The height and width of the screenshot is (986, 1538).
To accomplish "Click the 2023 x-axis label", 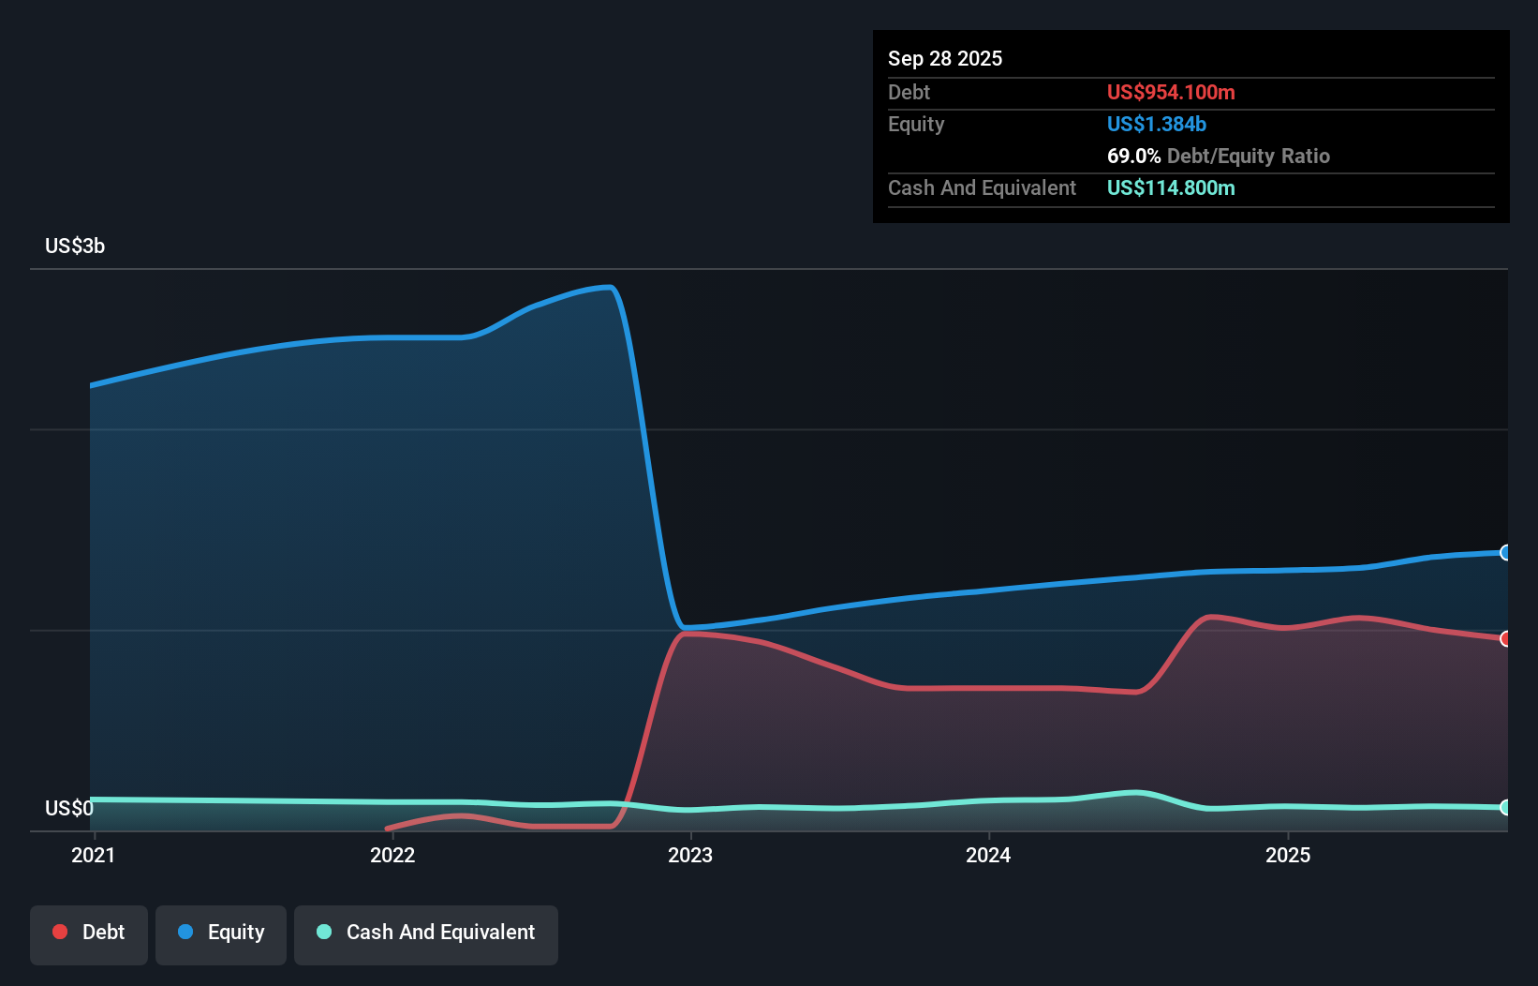I will 690,855.
